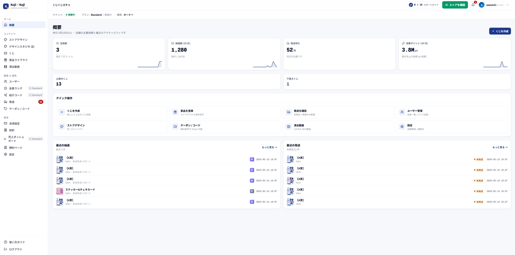Click the ログアウト logout icon
515x255 pixels.
[6, 249]
